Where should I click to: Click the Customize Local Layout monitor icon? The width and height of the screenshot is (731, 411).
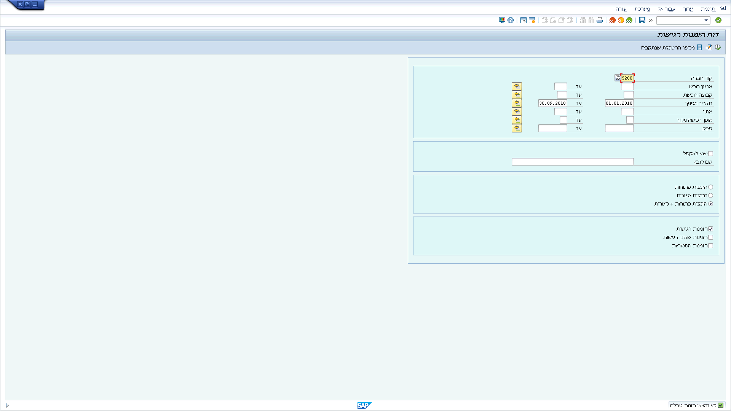(x=502, y=20)
